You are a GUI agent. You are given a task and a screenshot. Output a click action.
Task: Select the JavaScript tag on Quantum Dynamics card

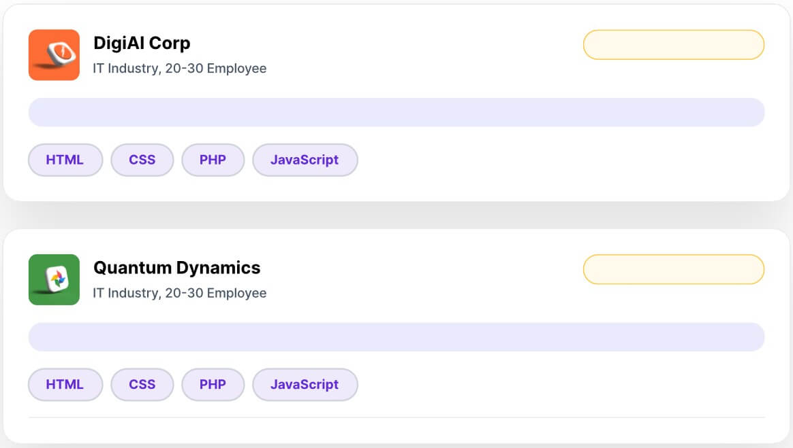305,384
